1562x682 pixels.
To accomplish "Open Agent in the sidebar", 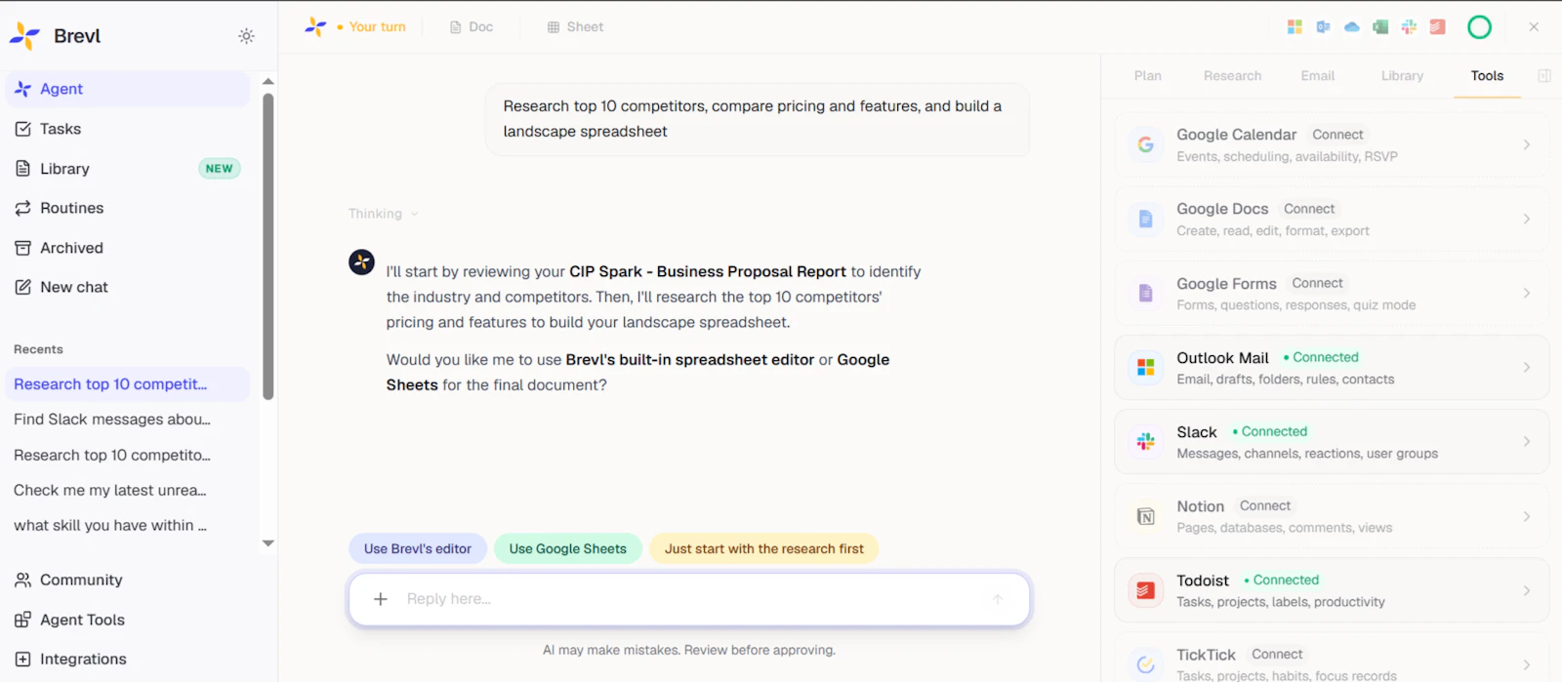I will tap(128, 89).
